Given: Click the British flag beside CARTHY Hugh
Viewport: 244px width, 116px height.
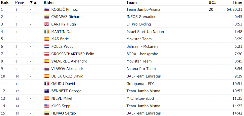Looking at the screenshot, I should 47,24.
